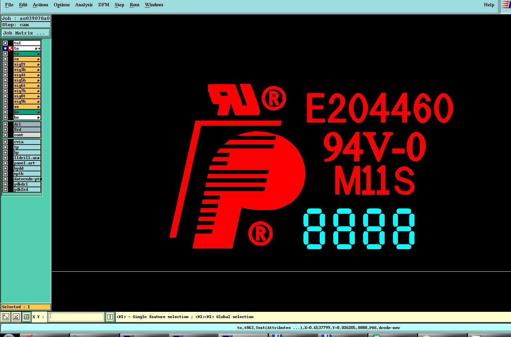Select layer name panel.art
The height and width of the screenshot is (337, 511).
[27, 163]
